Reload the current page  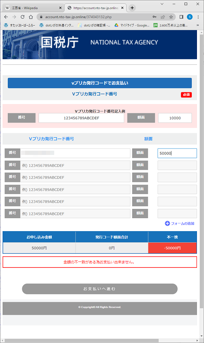coord(23,17)
